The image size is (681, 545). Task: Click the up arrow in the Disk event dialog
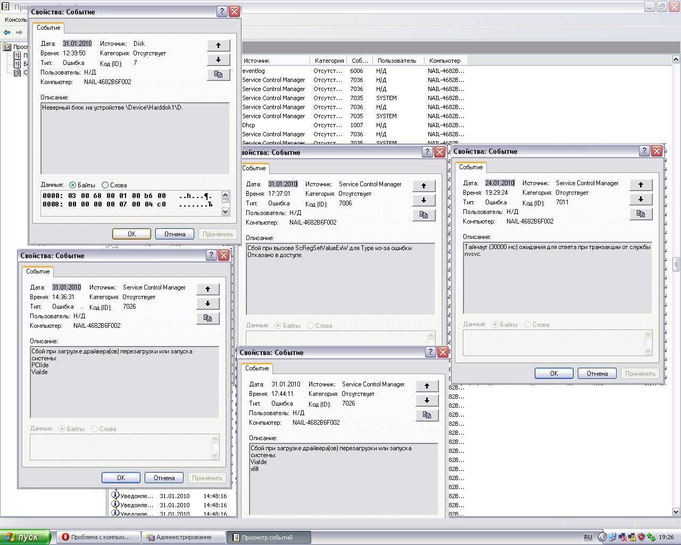(218, 45)
